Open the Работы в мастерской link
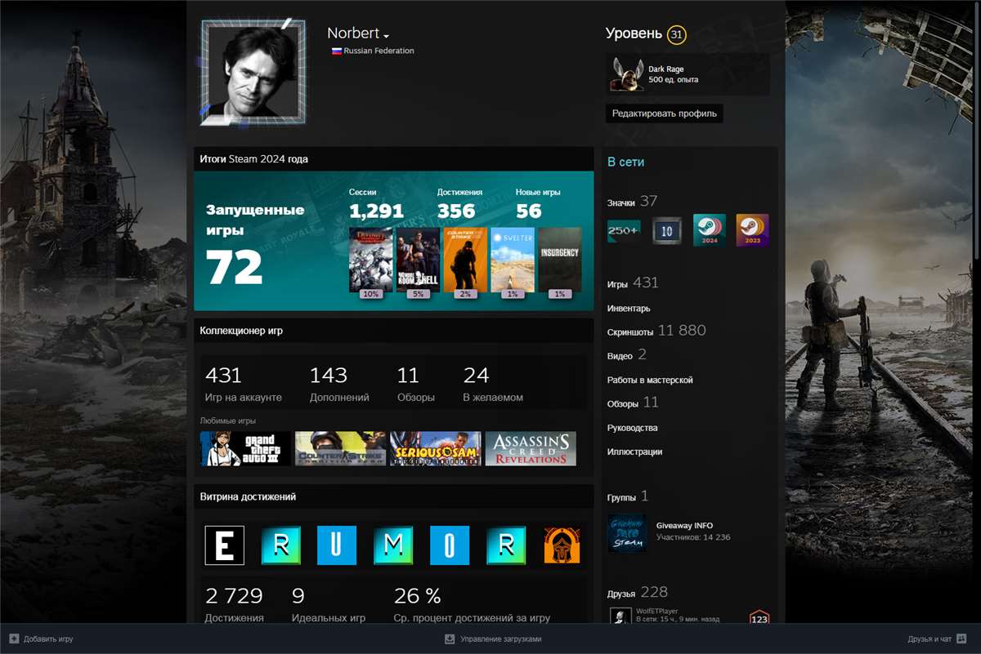The height and width of the screenshot is (654, 981). pyautogui.click(x=650, y=380)
